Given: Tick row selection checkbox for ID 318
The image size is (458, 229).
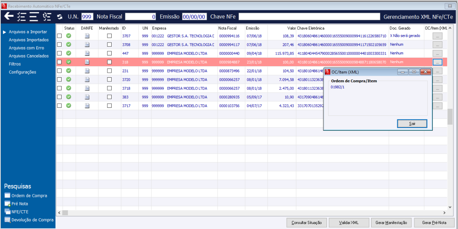Looking at the screenshot, I should pyautogui.click(x=59, y=62).
